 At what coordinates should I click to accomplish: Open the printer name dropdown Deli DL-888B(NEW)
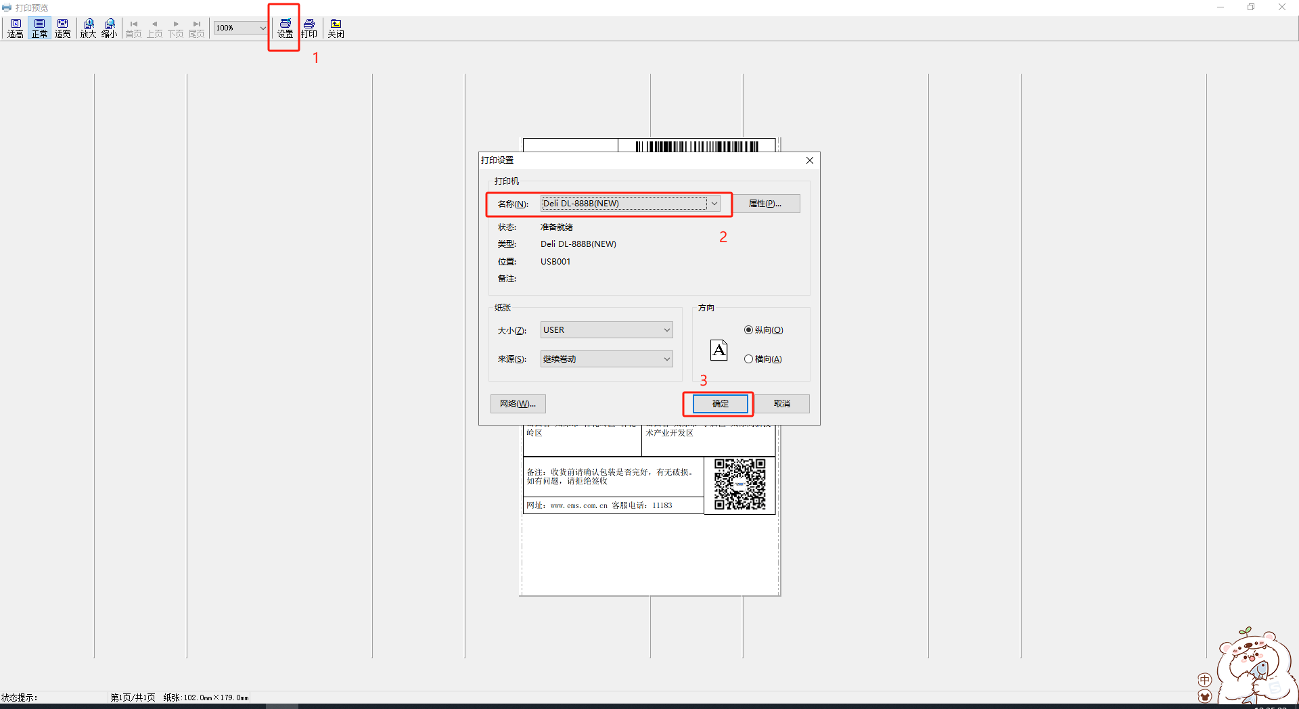714,204
